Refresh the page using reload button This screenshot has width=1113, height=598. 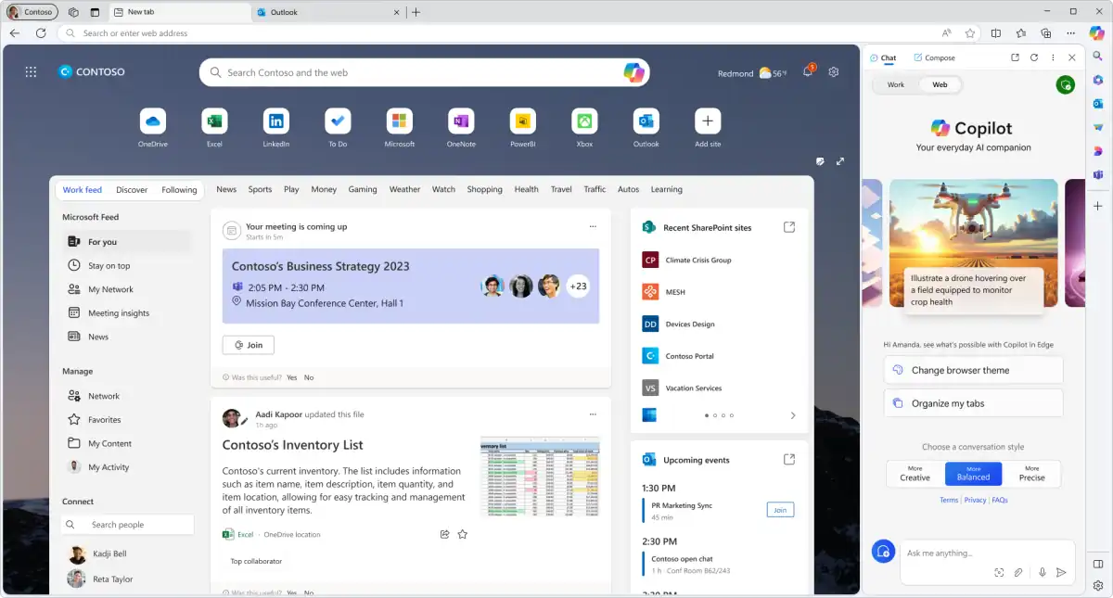[41, 32]
